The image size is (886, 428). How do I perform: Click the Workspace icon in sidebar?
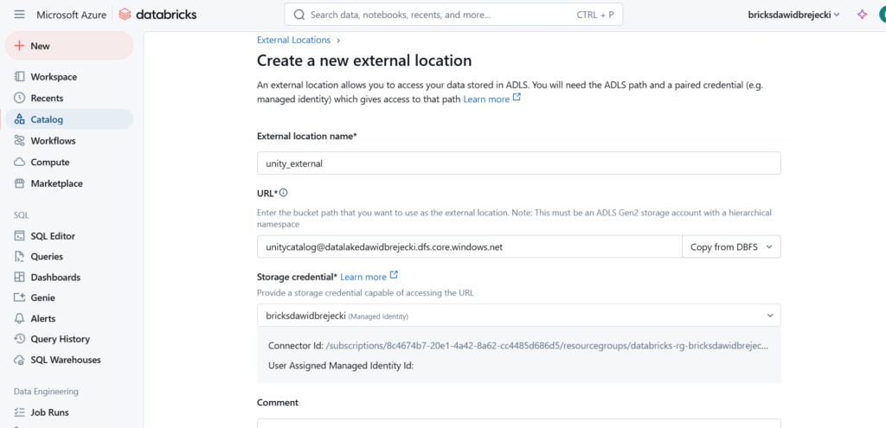20,77
